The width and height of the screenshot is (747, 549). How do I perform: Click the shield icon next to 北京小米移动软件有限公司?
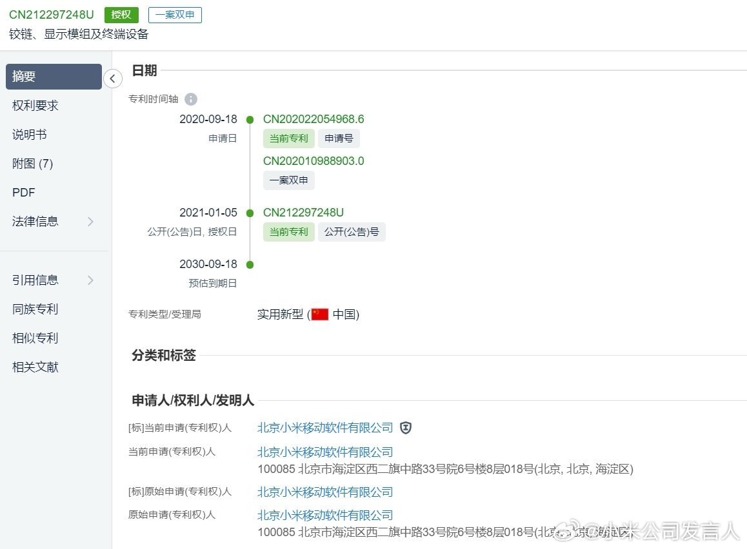(406, 428)
